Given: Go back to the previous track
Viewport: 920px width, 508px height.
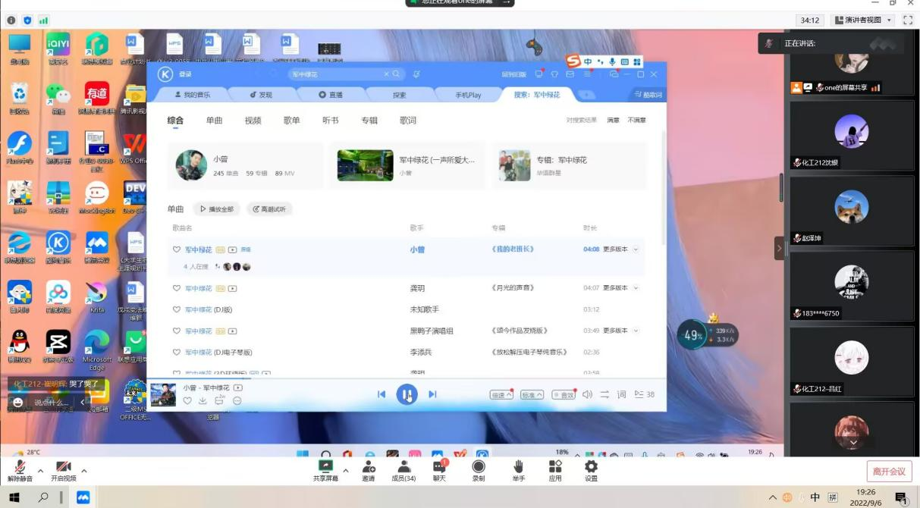Looking at the screenshot, I should (382, 394).
